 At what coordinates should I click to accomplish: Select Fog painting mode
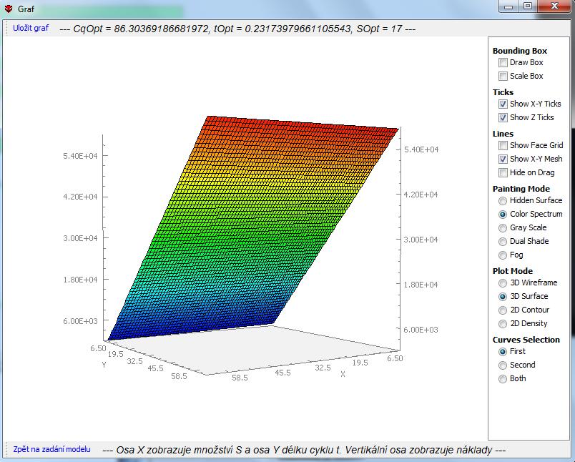[x=503, y=255]
